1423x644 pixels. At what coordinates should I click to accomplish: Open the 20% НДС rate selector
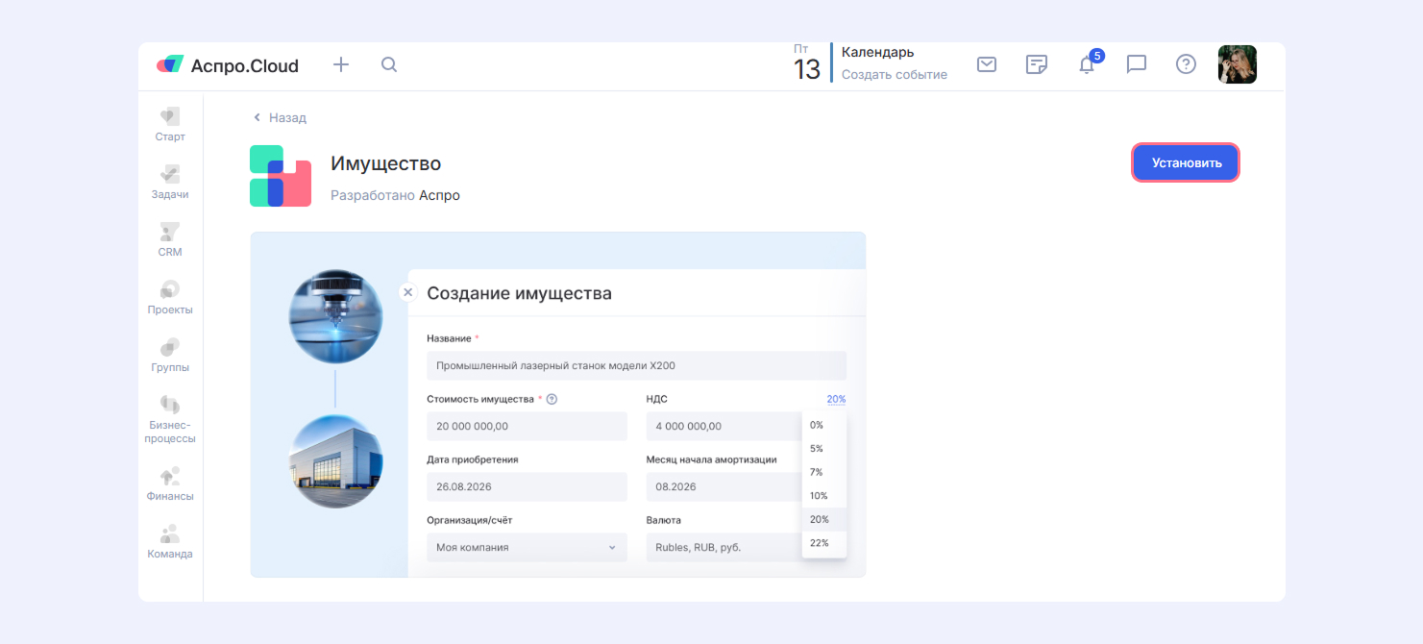(836, 399)
